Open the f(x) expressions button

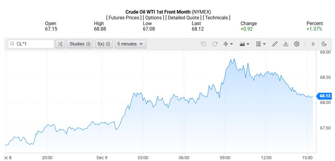pyautogui.click(x=104, y=44)
